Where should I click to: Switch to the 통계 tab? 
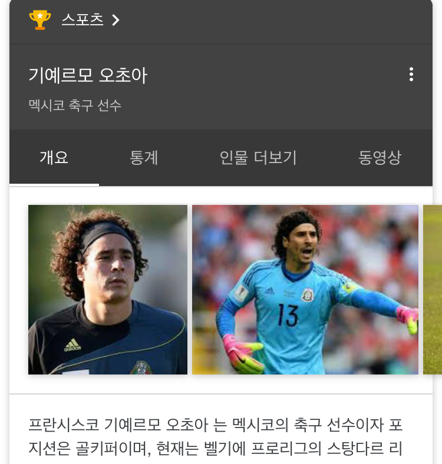point(144,157)
